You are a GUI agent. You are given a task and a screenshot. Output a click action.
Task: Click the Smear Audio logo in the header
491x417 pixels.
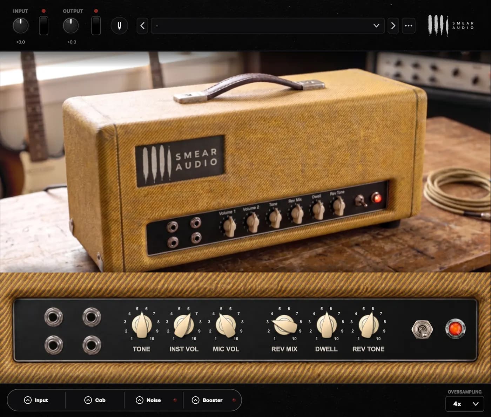click(451, 26)
